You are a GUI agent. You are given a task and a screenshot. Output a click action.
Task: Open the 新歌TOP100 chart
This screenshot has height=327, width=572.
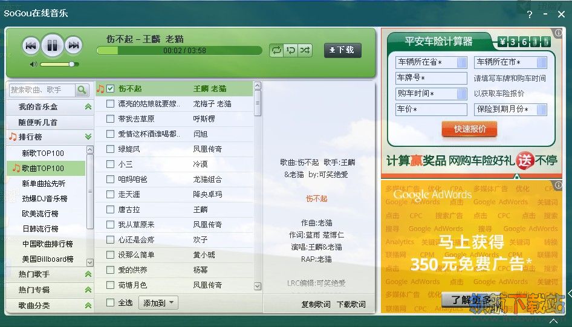tap(43, 153)
